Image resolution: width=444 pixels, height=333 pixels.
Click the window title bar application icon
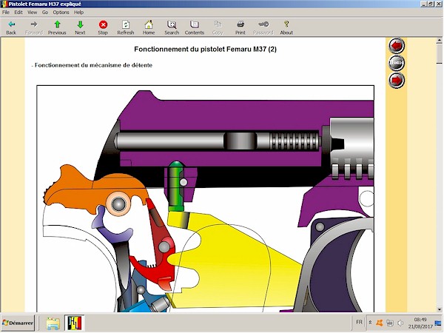pos(4,4)
